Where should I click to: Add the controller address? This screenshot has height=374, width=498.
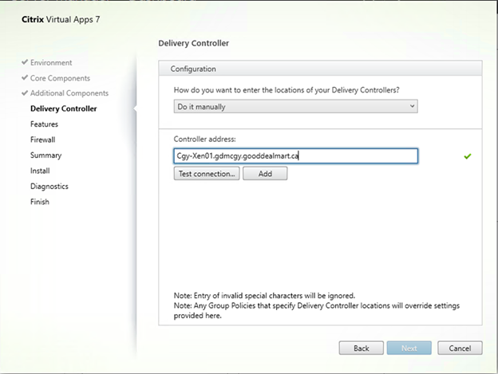click(265, 174)
